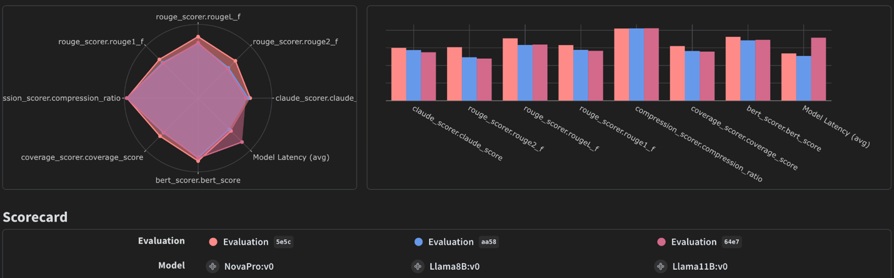
Task: Click the pink color dot for Evaluation 64e7
Action: (661, 242)
